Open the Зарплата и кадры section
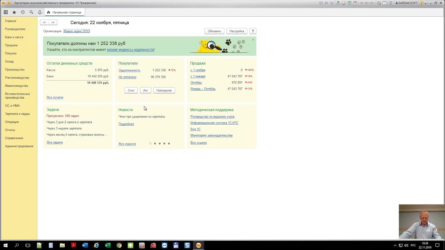Viewport: 445px width, 250px height. 17,114
